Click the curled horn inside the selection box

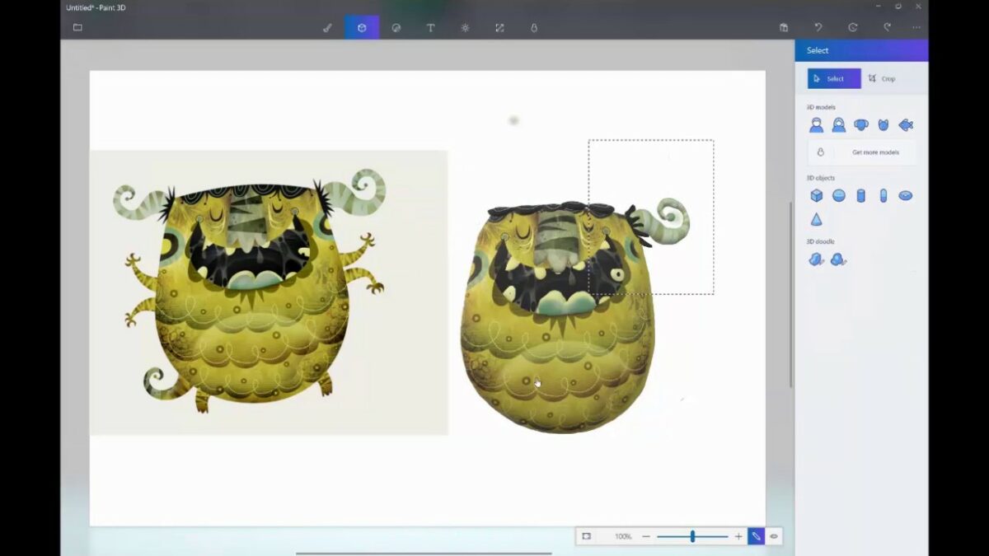[x=663, y=222]
